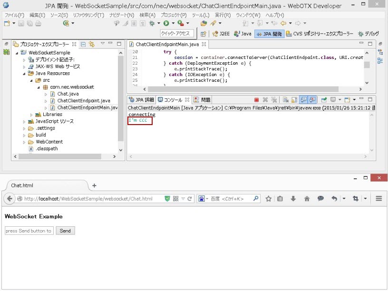Open the プロジェクト(P) menu
Viewport: 388px width, 291px height.
(173, 15)
